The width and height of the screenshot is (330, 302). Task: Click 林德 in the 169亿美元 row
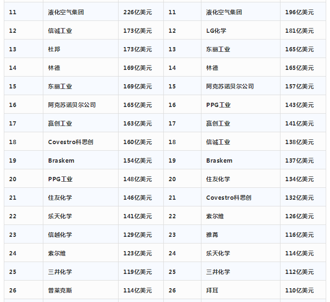click(54, 68)
